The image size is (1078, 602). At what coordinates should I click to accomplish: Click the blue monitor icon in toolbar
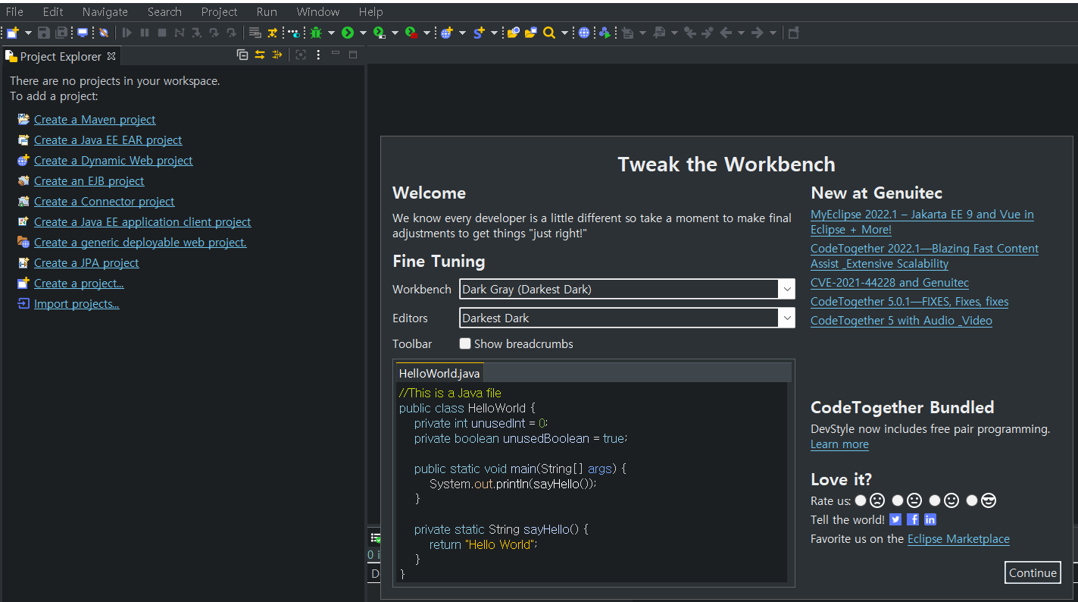(83, 33)
